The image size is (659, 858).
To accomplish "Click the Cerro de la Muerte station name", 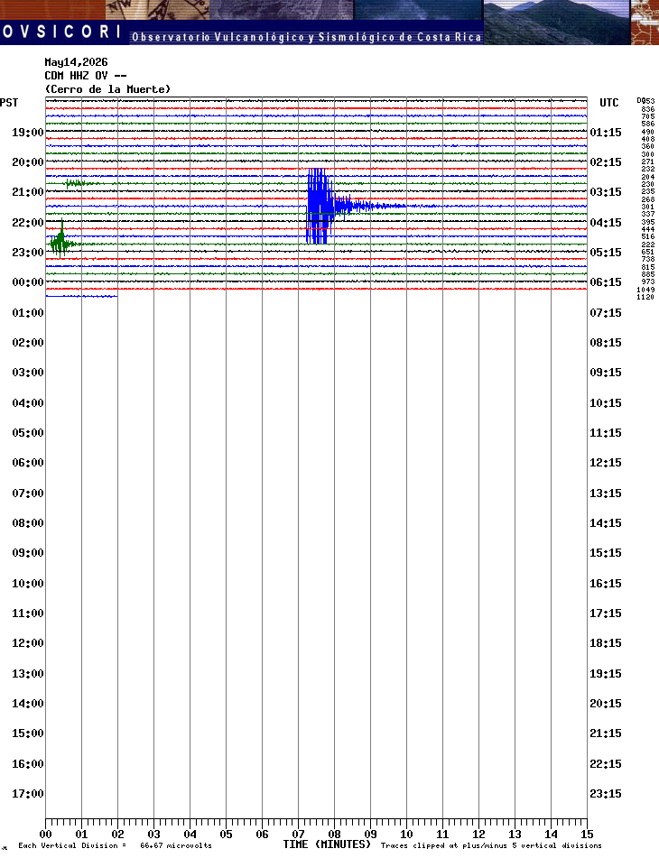I will (x=107, y=89).
